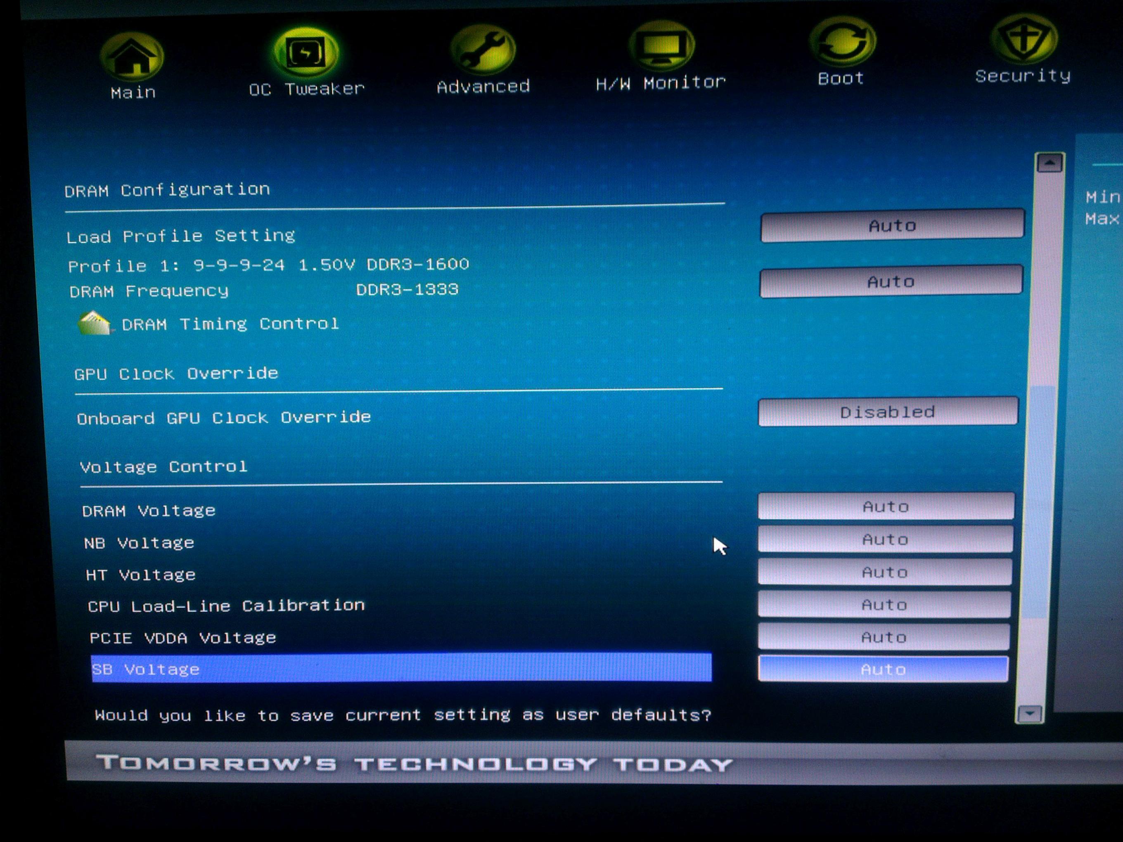Open the DRAM Voltage Auto dropdown
1123x842 pixels.
pyautogui.click(x=886, y=506)
